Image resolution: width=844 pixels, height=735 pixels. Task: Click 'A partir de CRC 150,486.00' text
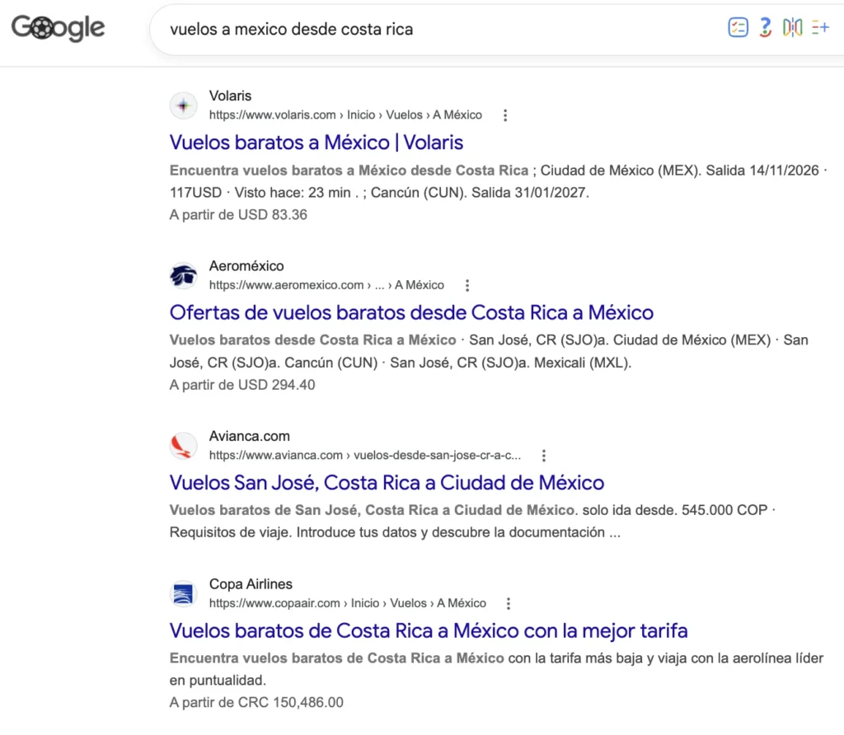pyautogui.click(x=256, y=702)
